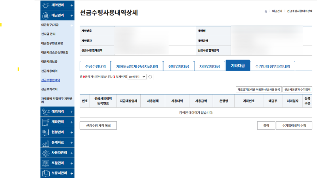The height and width of the screenshot is (178, 317).
Task: Click the 번호 column header
Action: click(x=85, y=101)
